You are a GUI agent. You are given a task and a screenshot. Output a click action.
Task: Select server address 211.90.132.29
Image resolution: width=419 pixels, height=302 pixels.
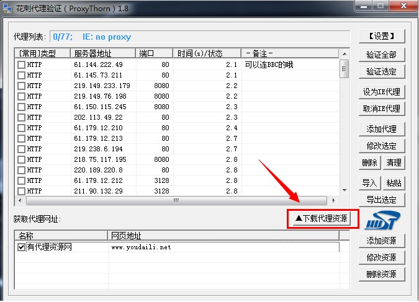coord(98,191)
